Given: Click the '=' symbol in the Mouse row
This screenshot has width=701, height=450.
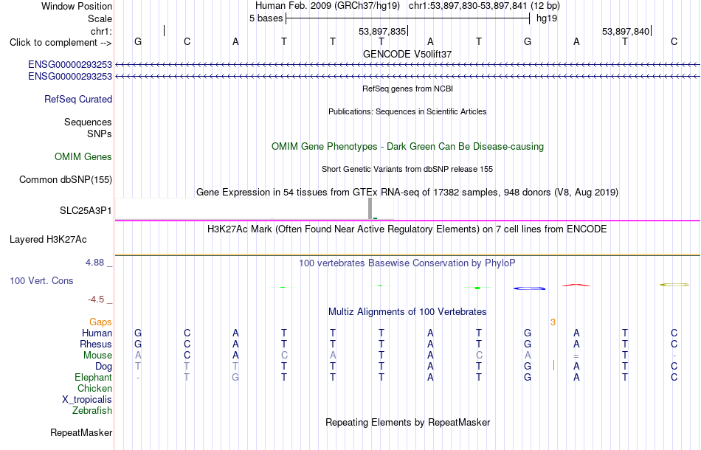Looking at the screenshot, I should coord(576,356).
